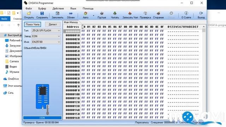Select Сеть in Explorer sidebar

point(8,93)
